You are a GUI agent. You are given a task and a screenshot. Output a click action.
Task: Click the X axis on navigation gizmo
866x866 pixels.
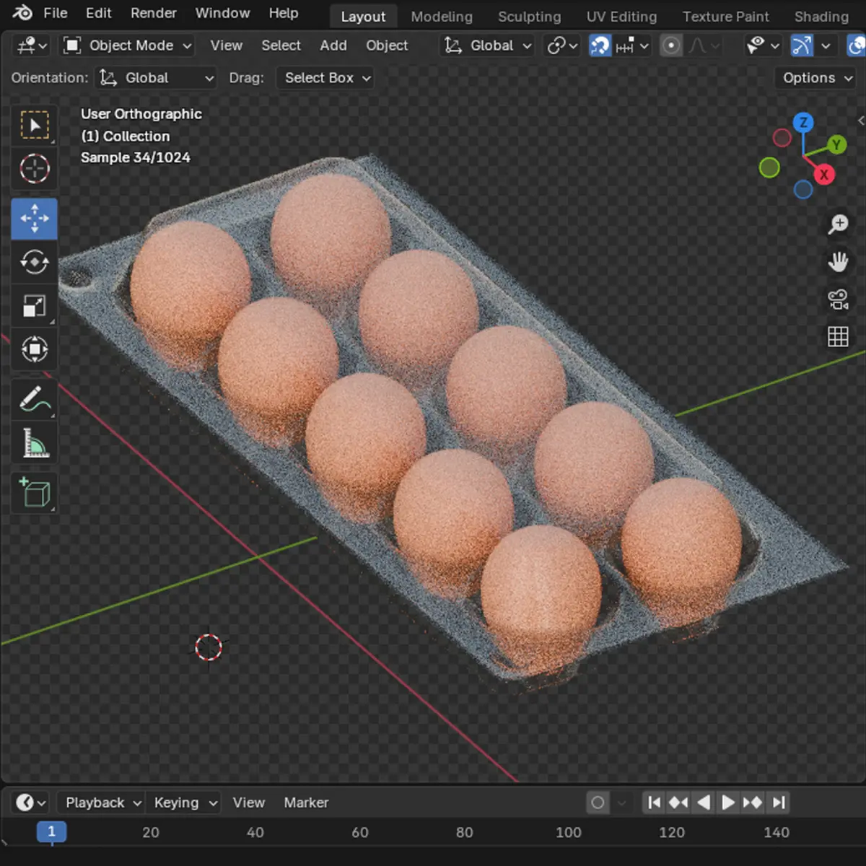tap(824, 174)
